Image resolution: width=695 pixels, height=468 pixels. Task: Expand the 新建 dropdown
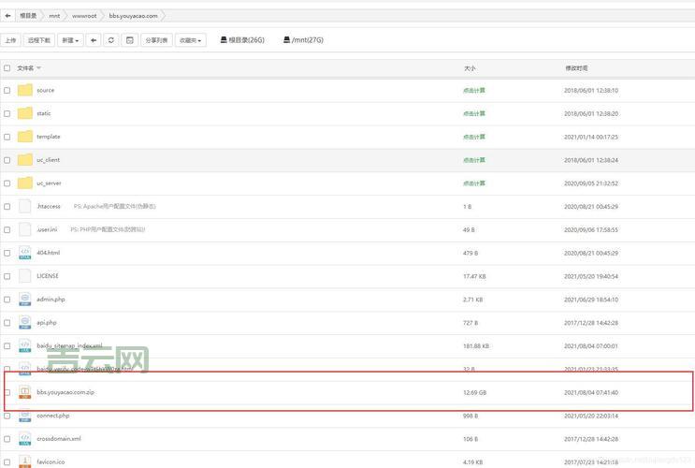coord(70,40)
